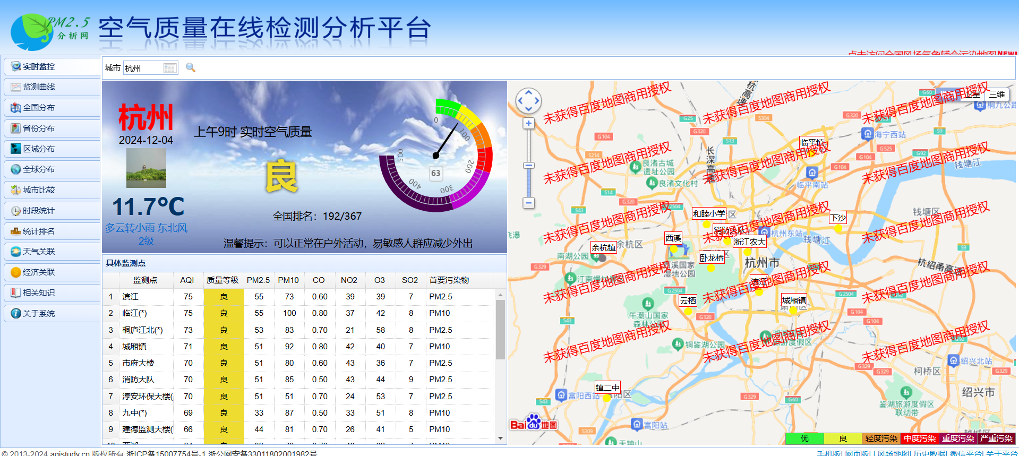Click the 卧龙桥 station label on map
Image resolution: width=1019 pixels, height=456 pixels.
pos(712,257)
